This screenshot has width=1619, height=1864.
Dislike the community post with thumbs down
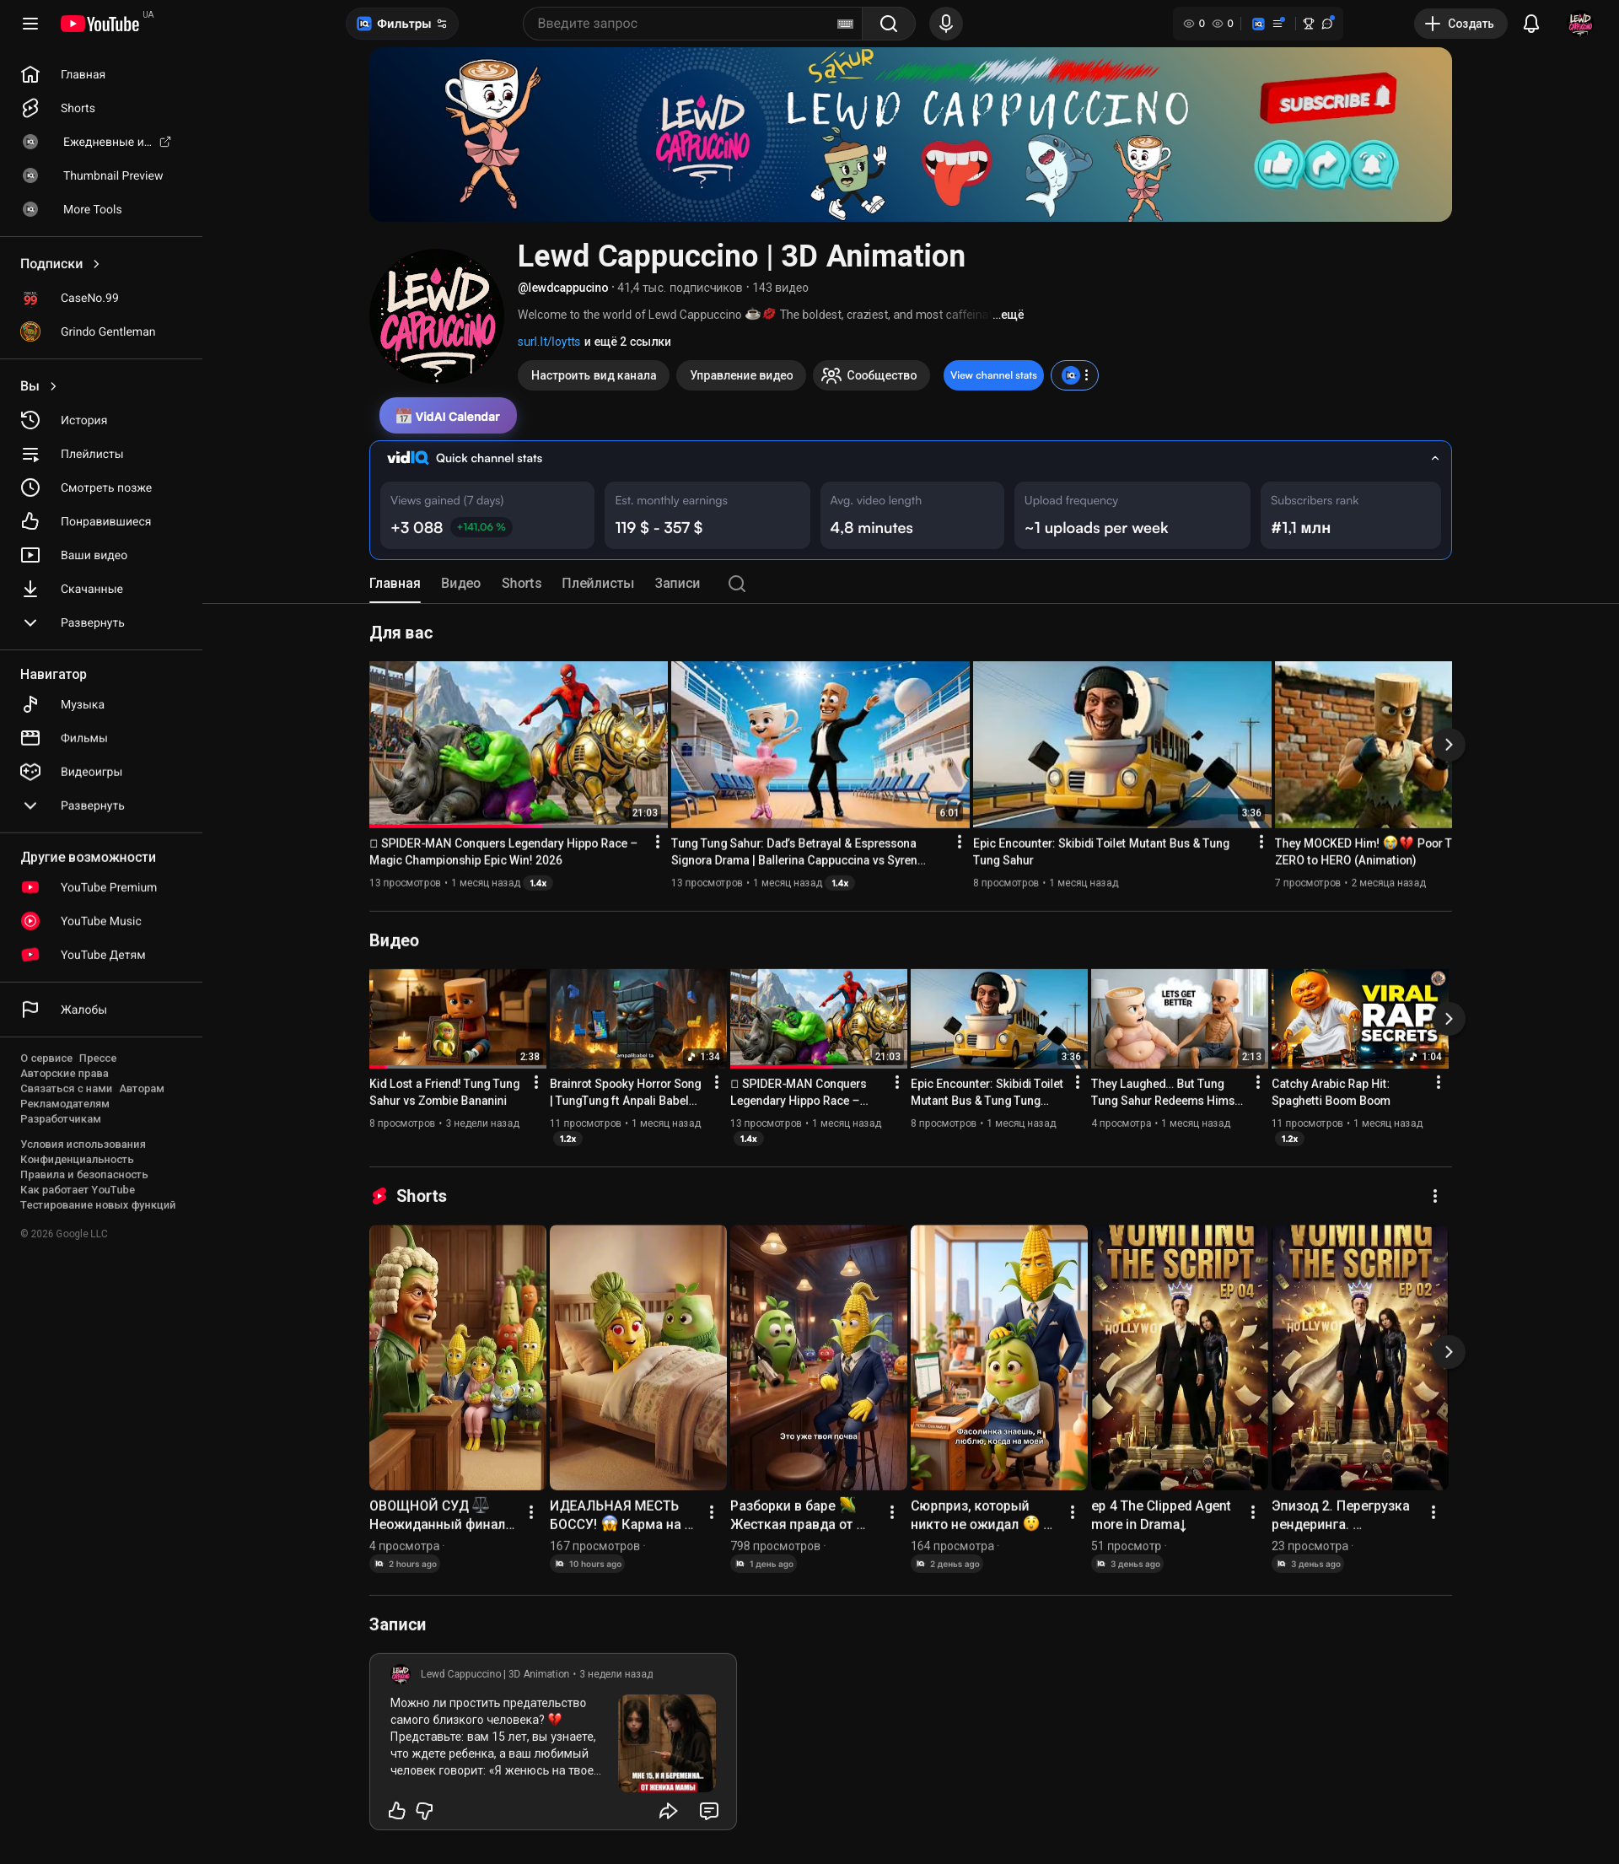pos(425,1811)
